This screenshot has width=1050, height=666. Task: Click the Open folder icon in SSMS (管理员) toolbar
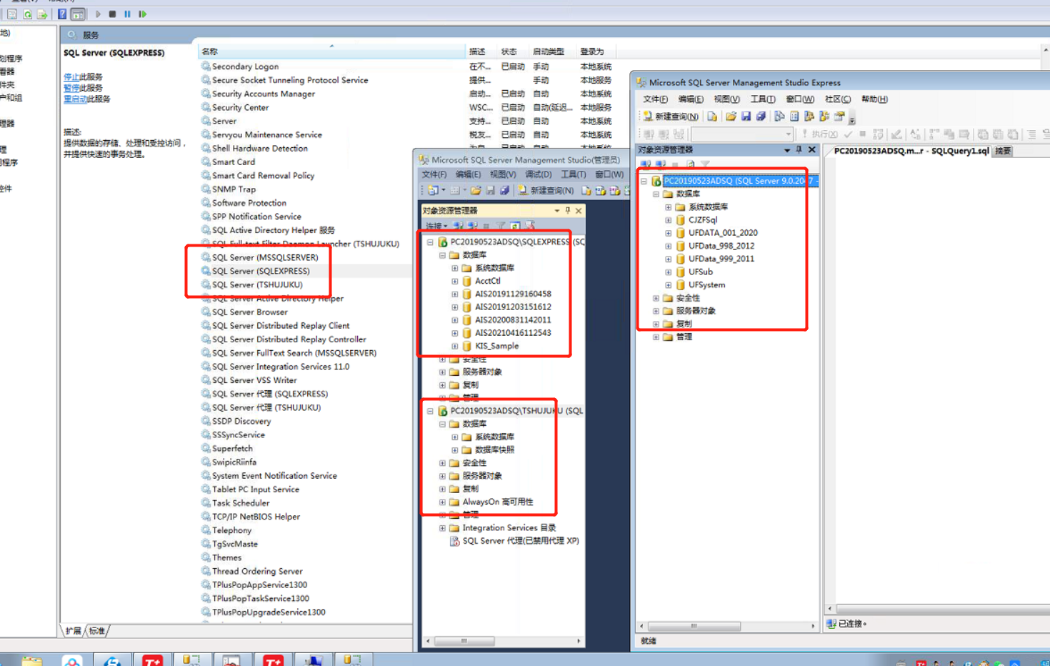(x=476, y=190)
